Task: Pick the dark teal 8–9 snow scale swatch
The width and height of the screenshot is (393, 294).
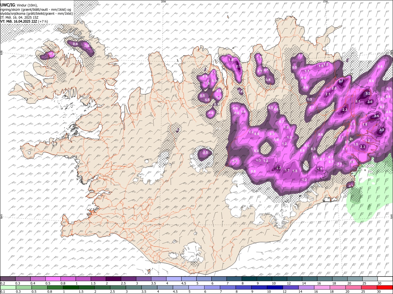Action: (x=249, y=279)
